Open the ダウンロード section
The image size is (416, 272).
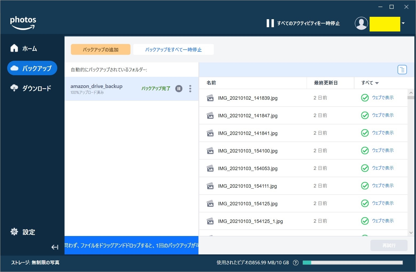36,88
